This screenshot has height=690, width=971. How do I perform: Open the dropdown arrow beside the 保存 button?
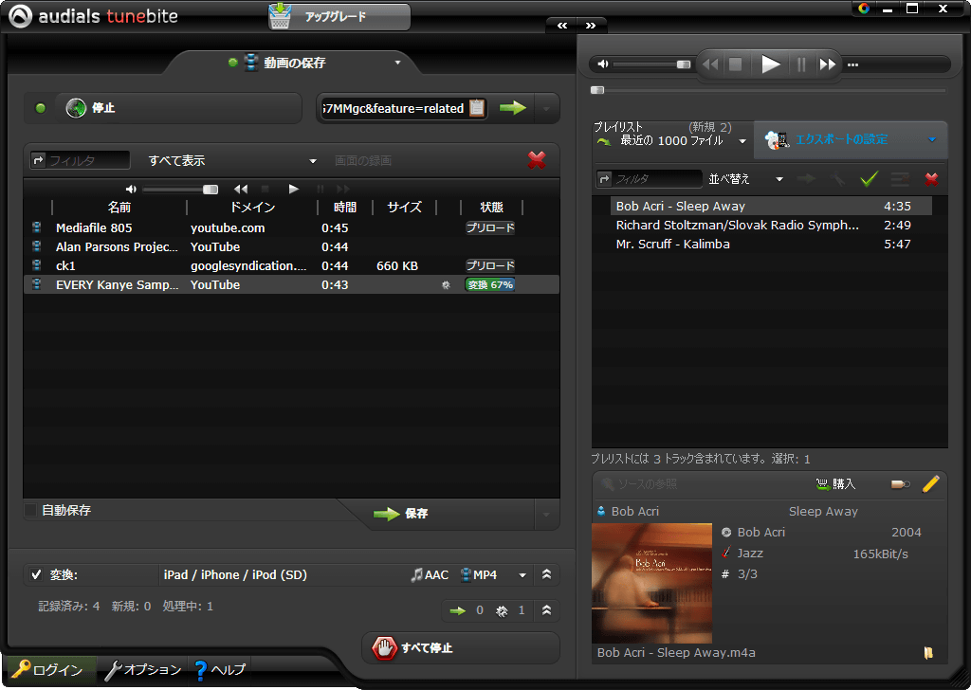[x=546, y=515]
